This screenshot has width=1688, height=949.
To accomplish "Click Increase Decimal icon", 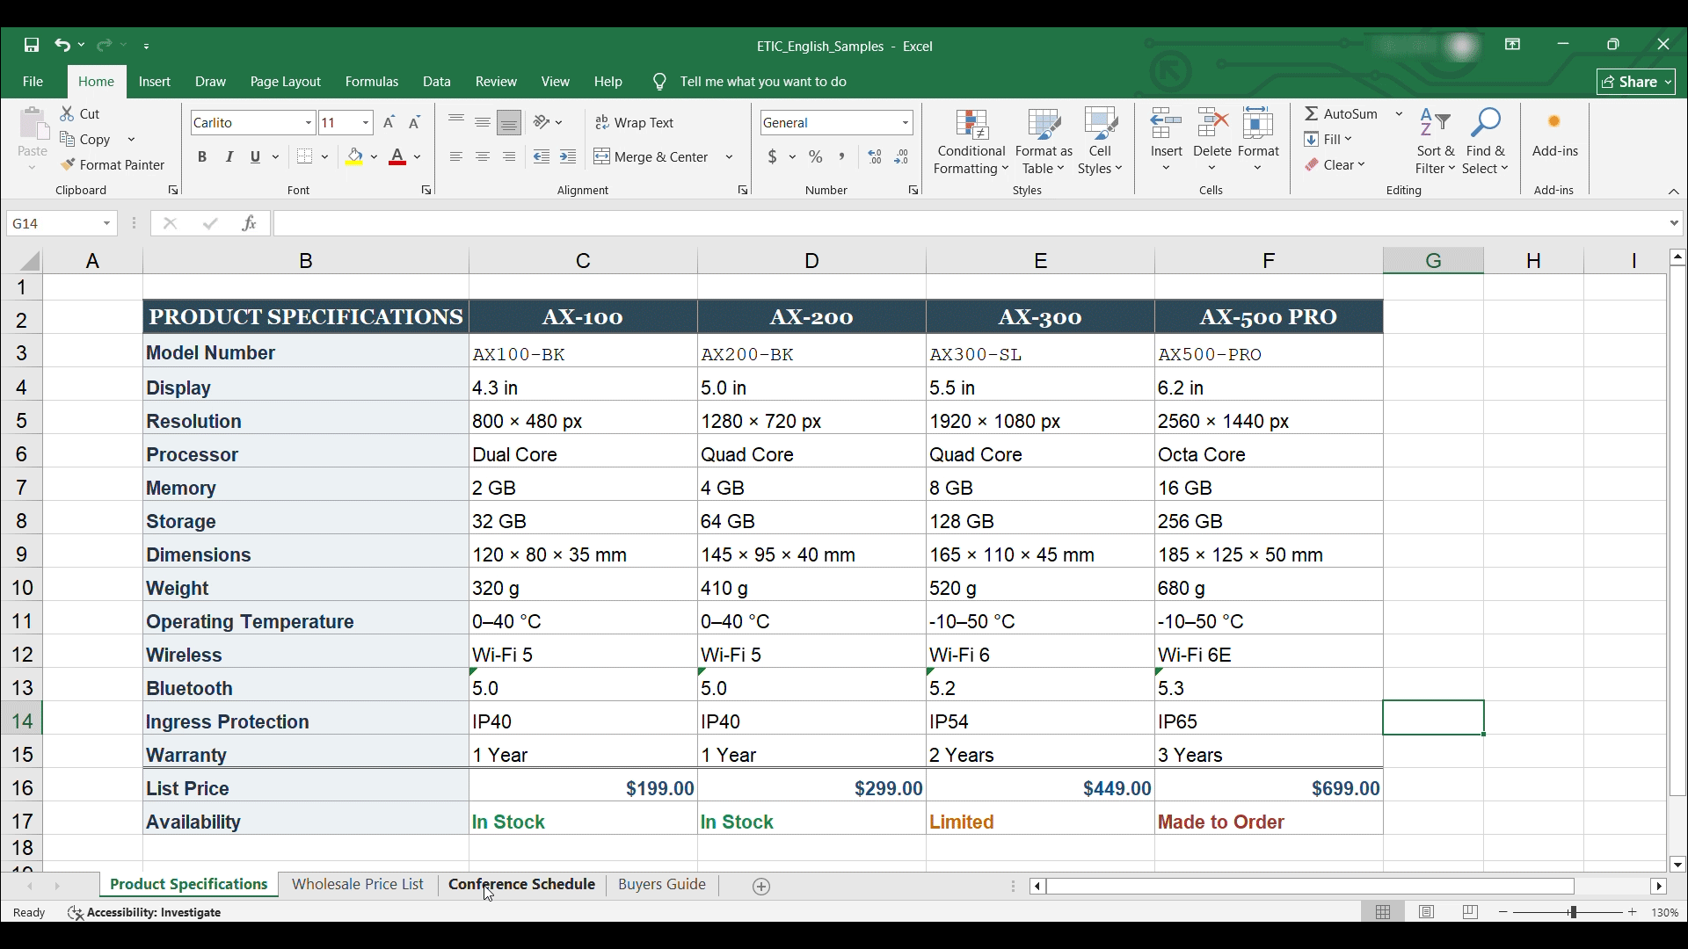I will (x=875, y=157).
